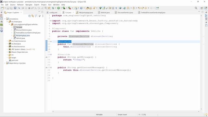208x117 pixels.
Task: Switch to the MySpringApp.java editor tab
Action: (86, 12)
